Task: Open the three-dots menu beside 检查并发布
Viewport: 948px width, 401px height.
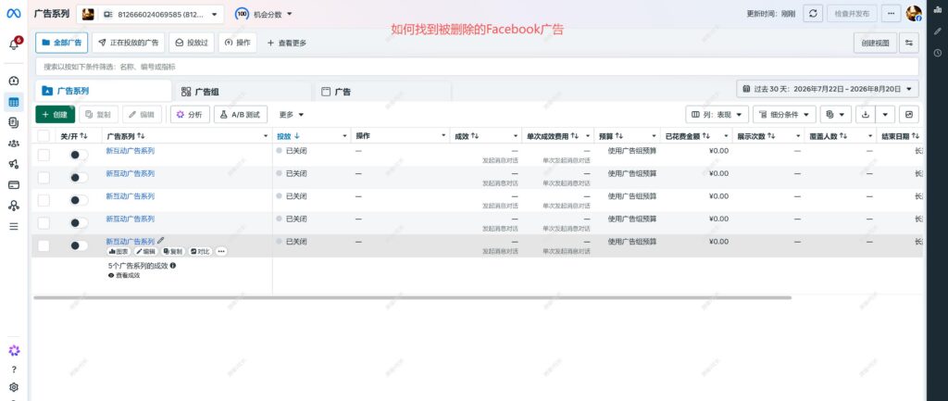Action: click(891, 14)
